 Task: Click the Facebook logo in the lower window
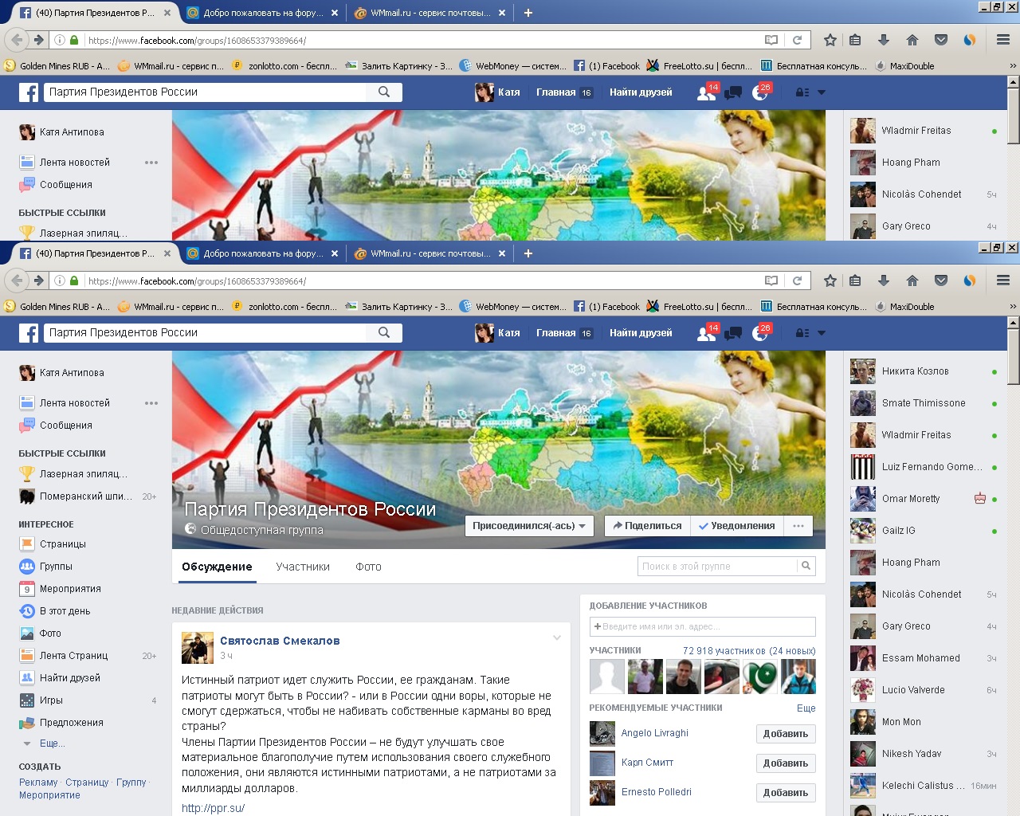point(29,333)
